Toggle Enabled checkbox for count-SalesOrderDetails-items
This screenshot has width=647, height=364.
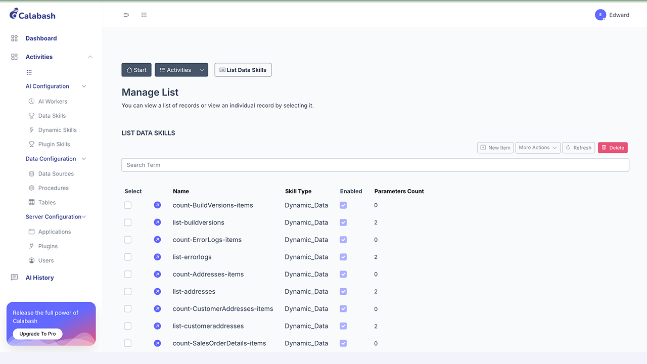[343, 343]
